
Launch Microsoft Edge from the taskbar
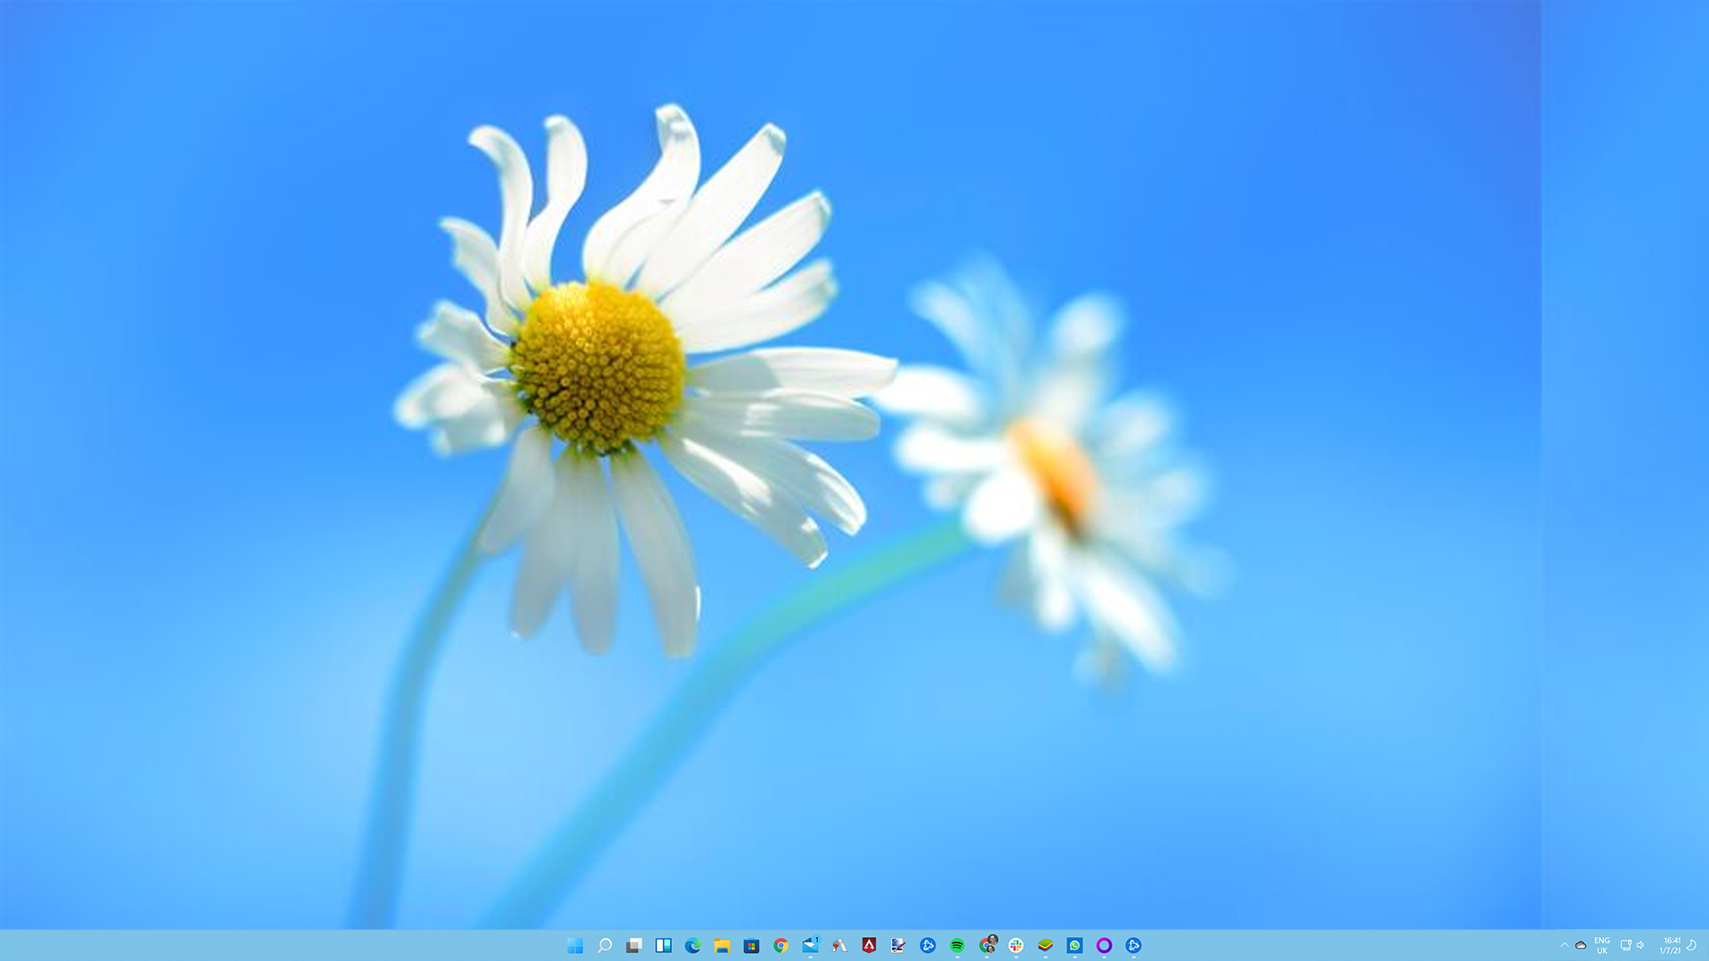click(693, 946)
